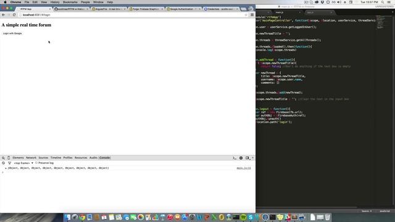The height and width of the screenshot is (222, 395).
Task: Switch to the GitHub RTFM tab
Action: tap(72, 9)
